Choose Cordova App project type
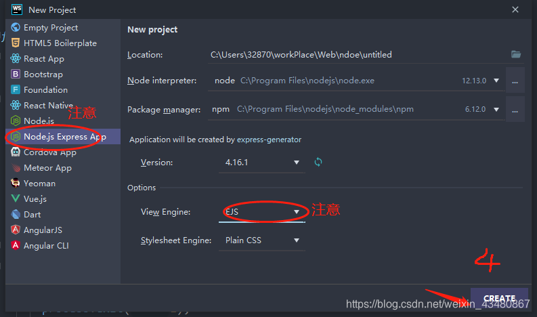 63,152
